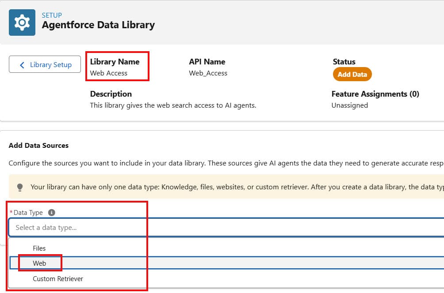Click the Web_Access API Name value

(x=207, y=73)
